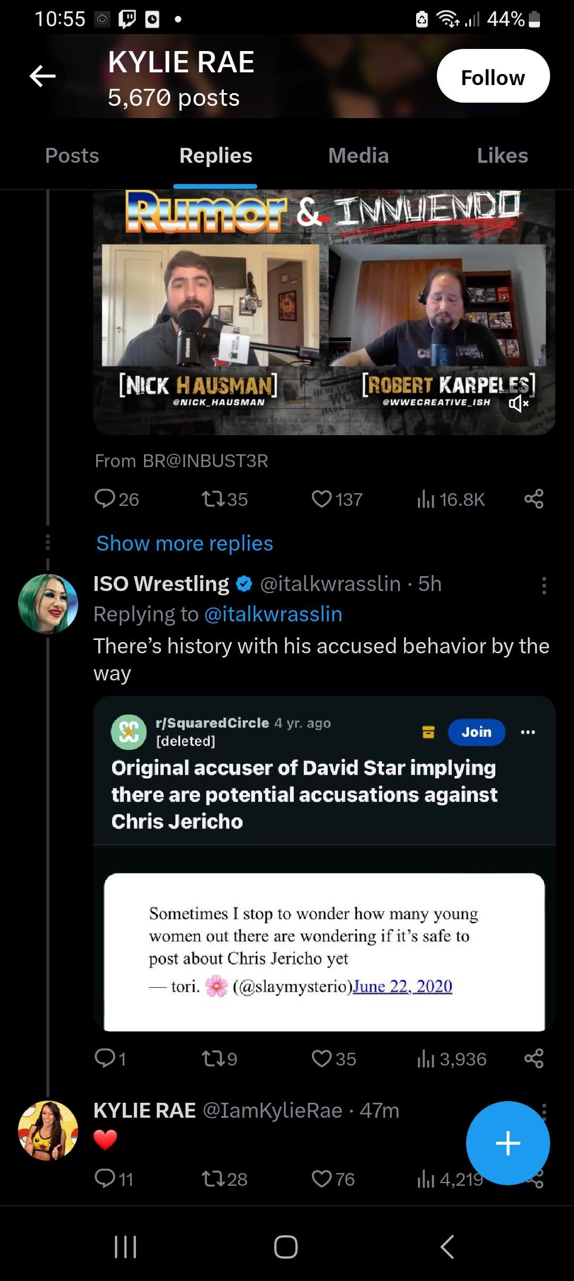Screen dimensions: 574x1281
Task: Expand Show more replies
Action: click(184, 543)
